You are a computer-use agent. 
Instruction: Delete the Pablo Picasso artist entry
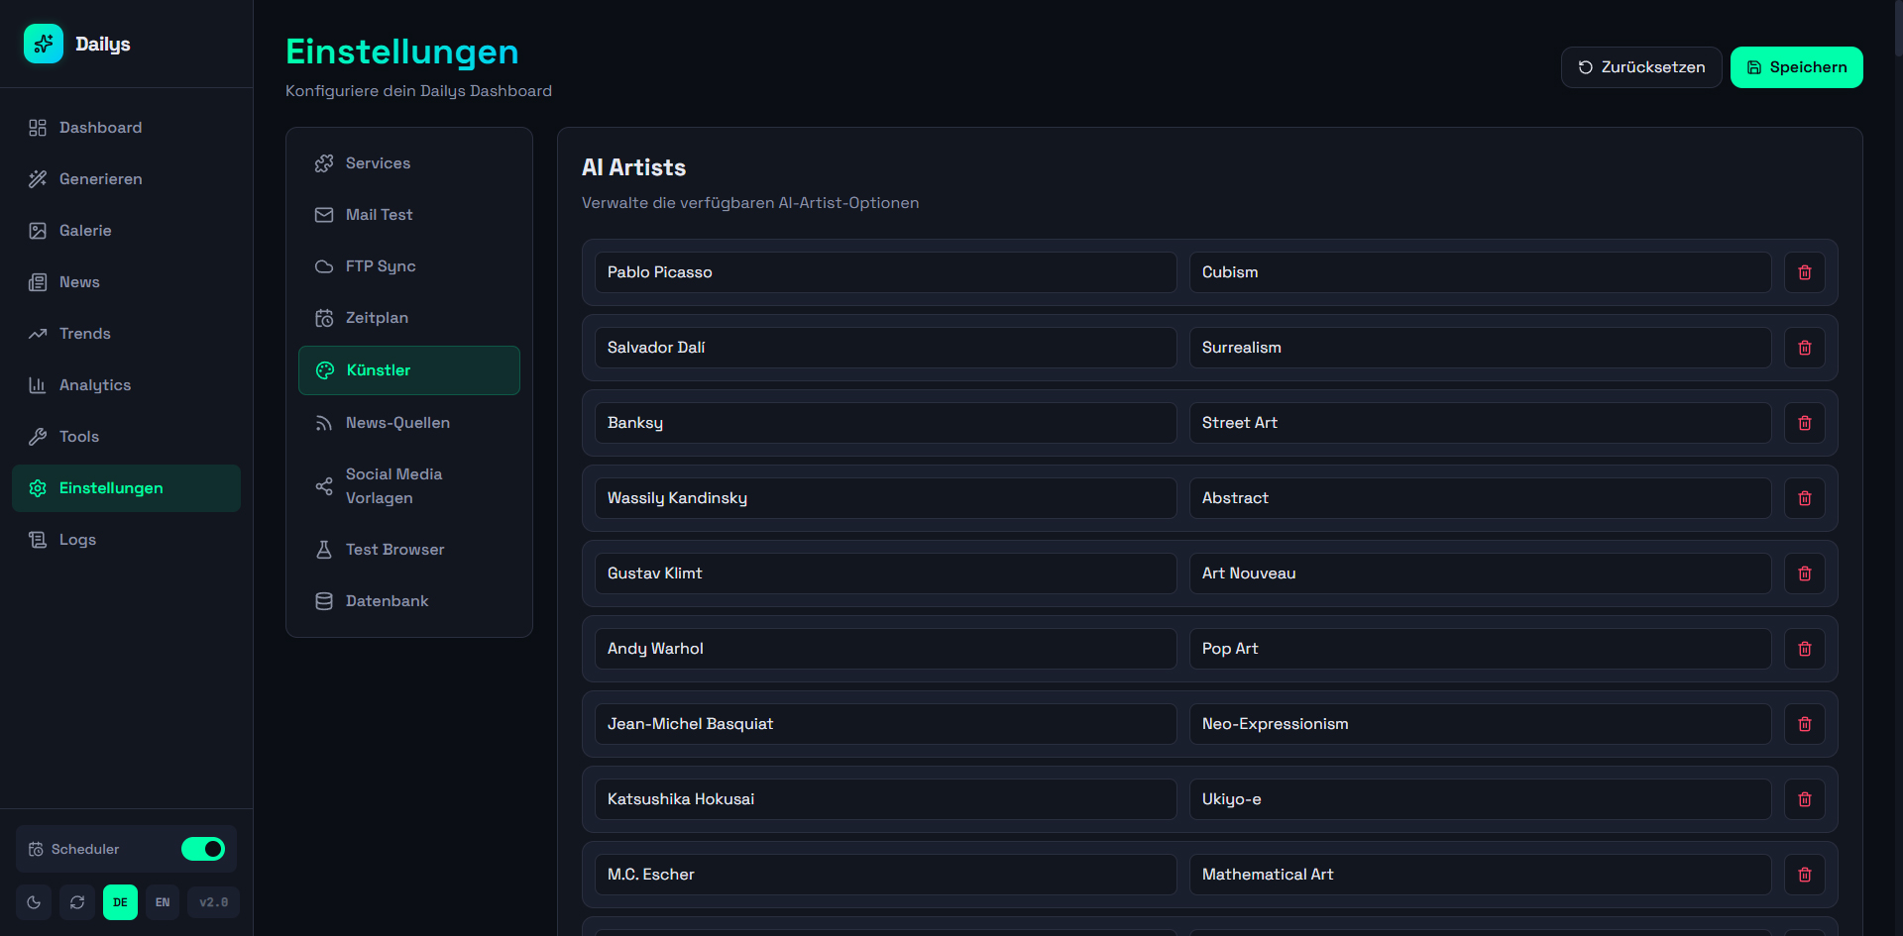[x=1804, y=272]
